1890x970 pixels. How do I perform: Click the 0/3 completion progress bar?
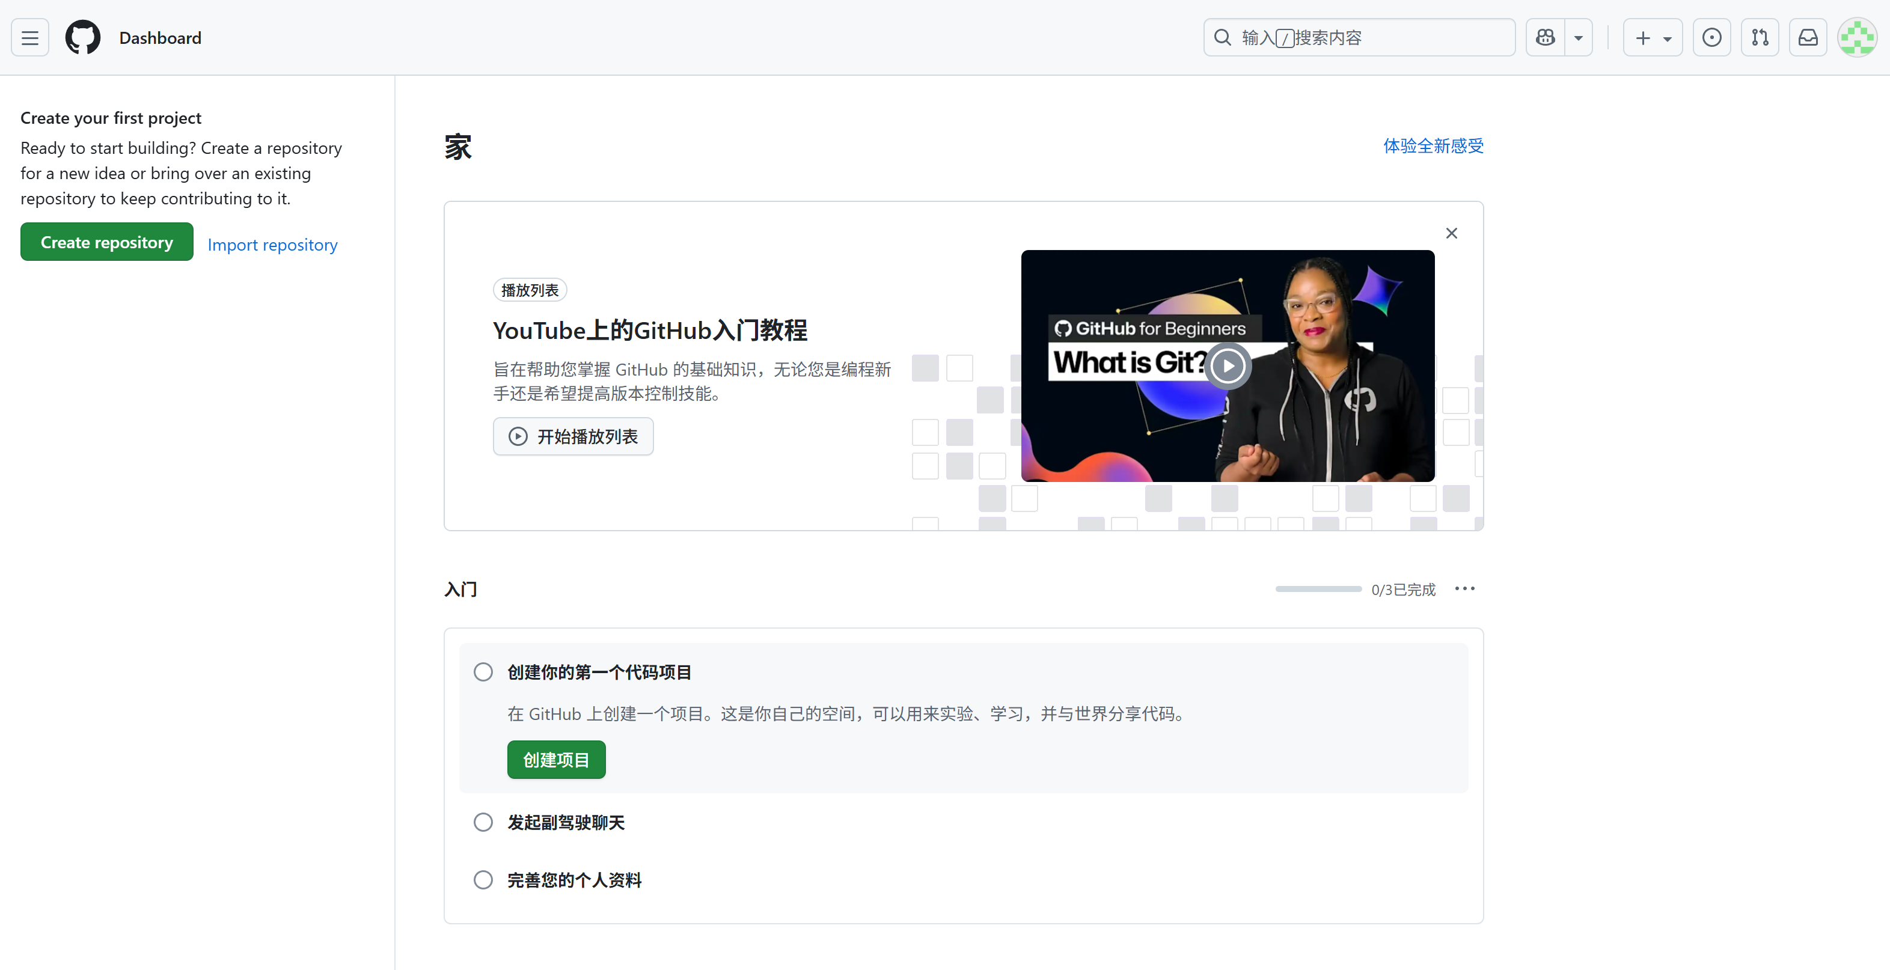tap(1318, 589)
